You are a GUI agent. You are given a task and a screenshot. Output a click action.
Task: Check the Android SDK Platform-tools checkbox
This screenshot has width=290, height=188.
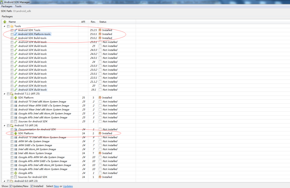point(12,34)
